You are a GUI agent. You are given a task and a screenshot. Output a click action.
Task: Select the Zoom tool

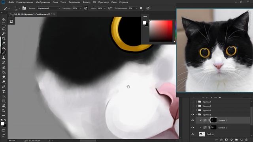click(x=4, y=111)
